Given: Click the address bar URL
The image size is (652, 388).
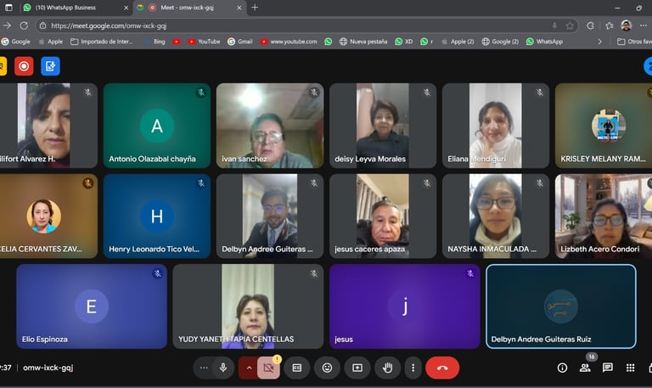Looking at the screenshot, I should 109,25.
